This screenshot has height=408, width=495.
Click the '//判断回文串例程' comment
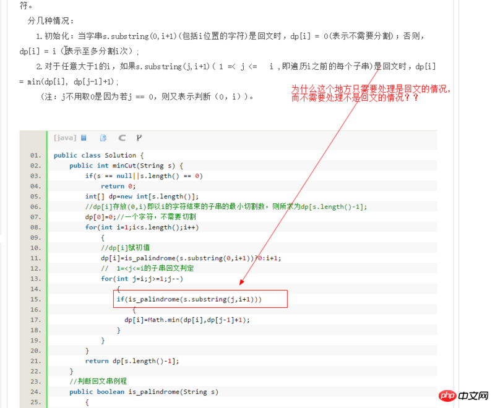click(x=98, y=381)
